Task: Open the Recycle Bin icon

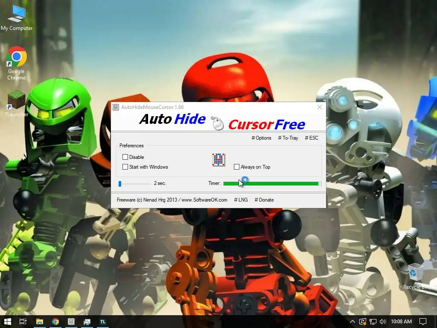Action: (x=417, y=276)
